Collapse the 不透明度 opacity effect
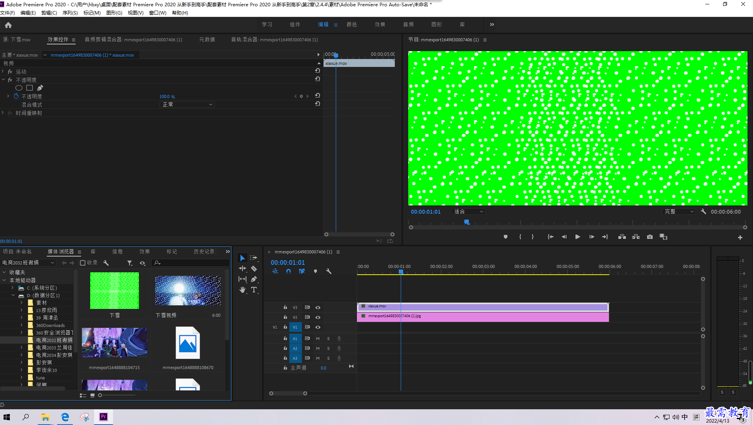 pyautogui.click(x=3, y=79)
